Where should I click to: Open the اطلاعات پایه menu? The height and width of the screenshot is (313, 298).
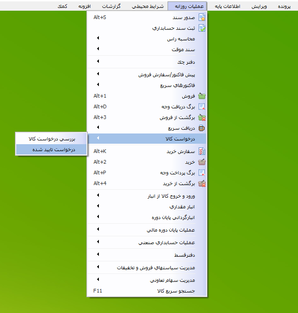tap(227, 7)
